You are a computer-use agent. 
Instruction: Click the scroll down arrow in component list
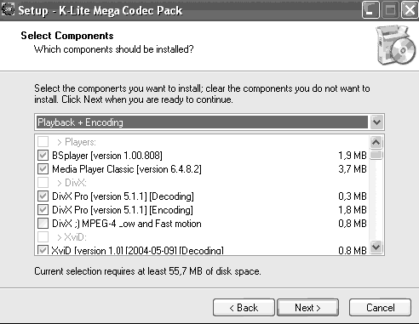click(x=376, y=247)
